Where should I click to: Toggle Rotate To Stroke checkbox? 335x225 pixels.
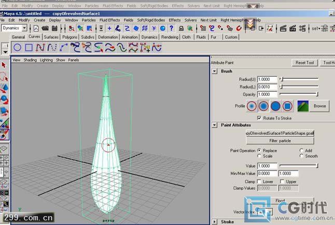point(259,118)
